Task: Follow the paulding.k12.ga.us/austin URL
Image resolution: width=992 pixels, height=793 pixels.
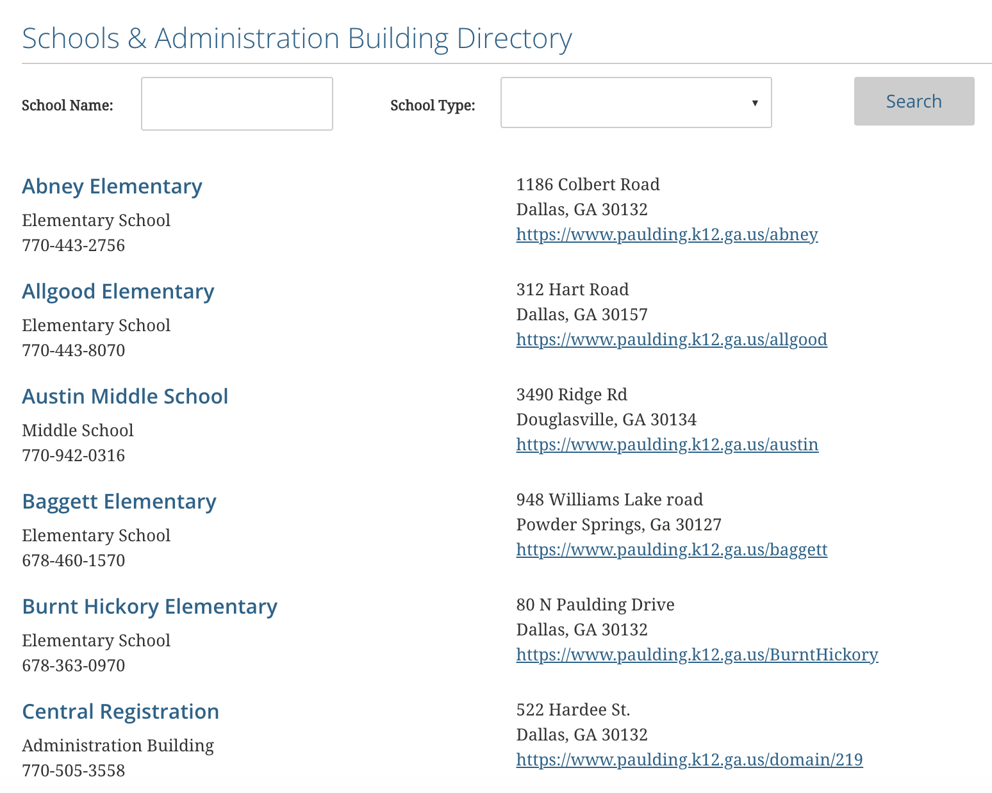Action: (667, 445)
